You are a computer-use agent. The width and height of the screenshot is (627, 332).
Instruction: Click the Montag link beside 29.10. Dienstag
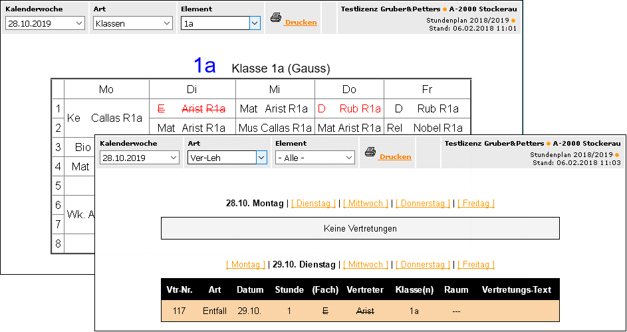245,265
